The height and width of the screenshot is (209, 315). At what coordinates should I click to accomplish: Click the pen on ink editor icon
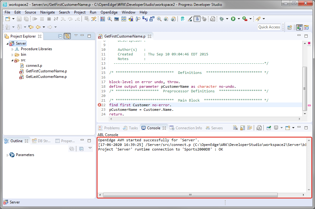pyautogui.click(x=190, y=19)
